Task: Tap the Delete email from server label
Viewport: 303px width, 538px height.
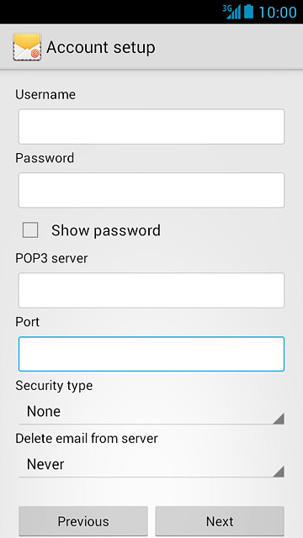Action: coord(87,438)
